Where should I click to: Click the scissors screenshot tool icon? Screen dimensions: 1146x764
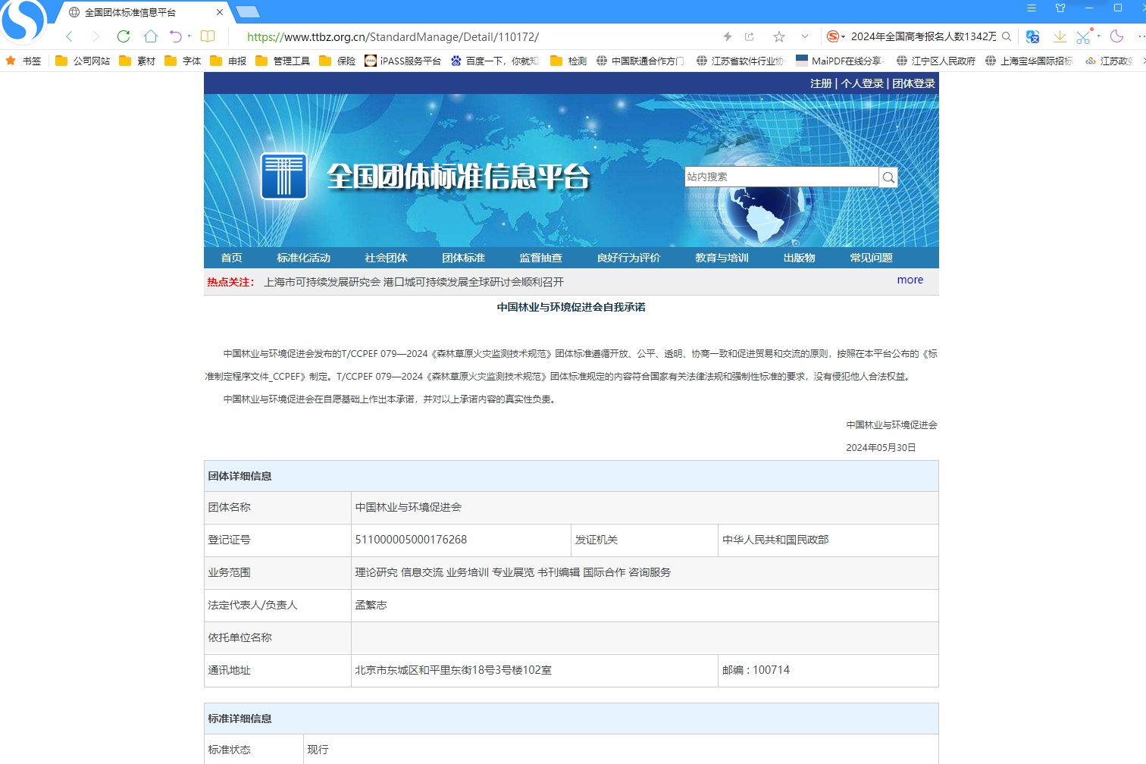tap(1083, 36)
